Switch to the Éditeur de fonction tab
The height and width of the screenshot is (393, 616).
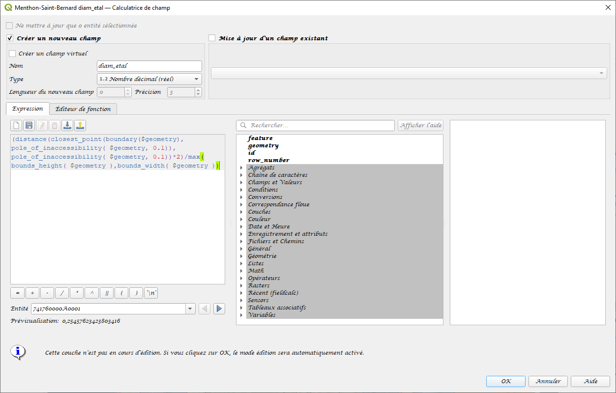coord(83,109)
